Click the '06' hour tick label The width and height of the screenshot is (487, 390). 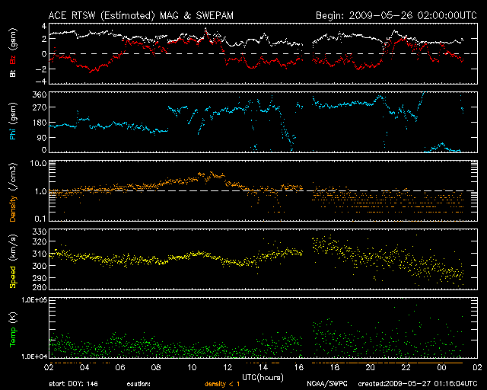pos(120,368)
